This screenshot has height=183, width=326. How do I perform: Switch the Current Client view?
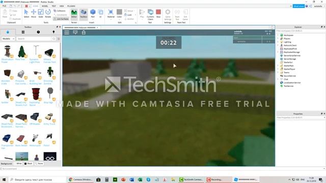coord(150,14)
